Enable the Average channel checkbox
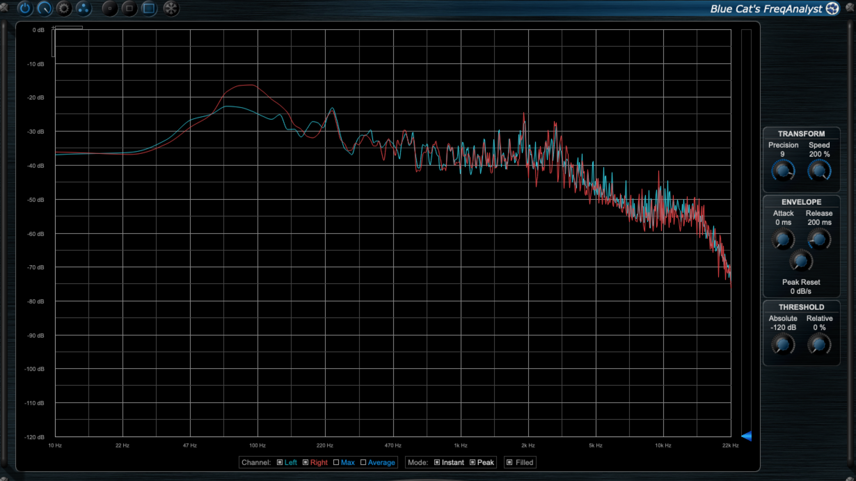The width and height of the screenshot is (856, 481). click(x=363, y=462)
